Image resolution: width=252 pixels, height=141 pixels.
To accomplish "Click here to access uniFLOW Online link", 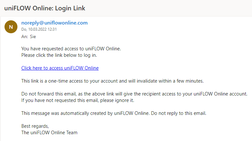I will click(60, 68).
